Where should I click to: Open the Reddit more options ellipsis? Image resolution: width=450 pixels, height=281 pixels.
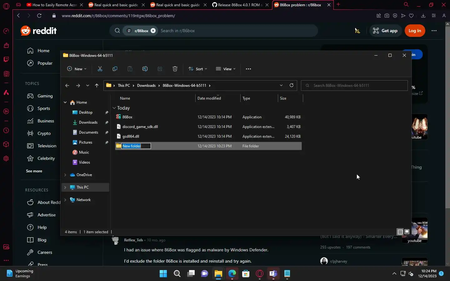coord(434,31)
